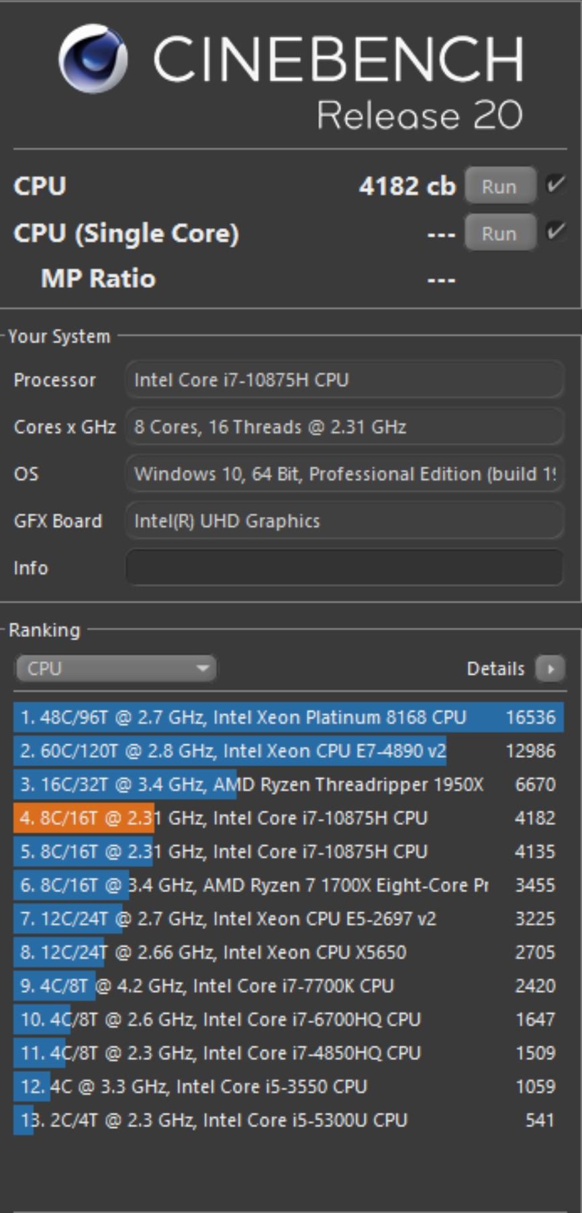Screen dimensions: 582x1213
Task: Select the Xeon Platinum 8168 ranking entry
Action: 287,717
